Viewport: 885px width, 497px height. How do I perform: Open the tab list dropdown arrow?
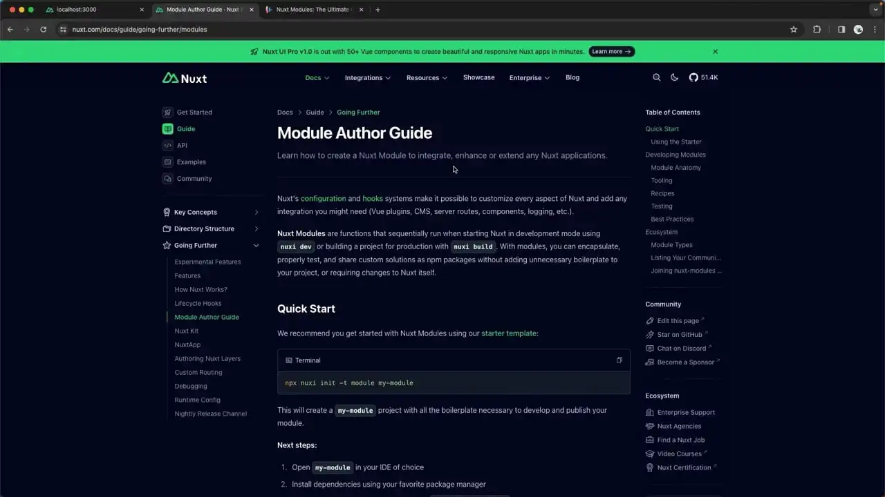875,10
